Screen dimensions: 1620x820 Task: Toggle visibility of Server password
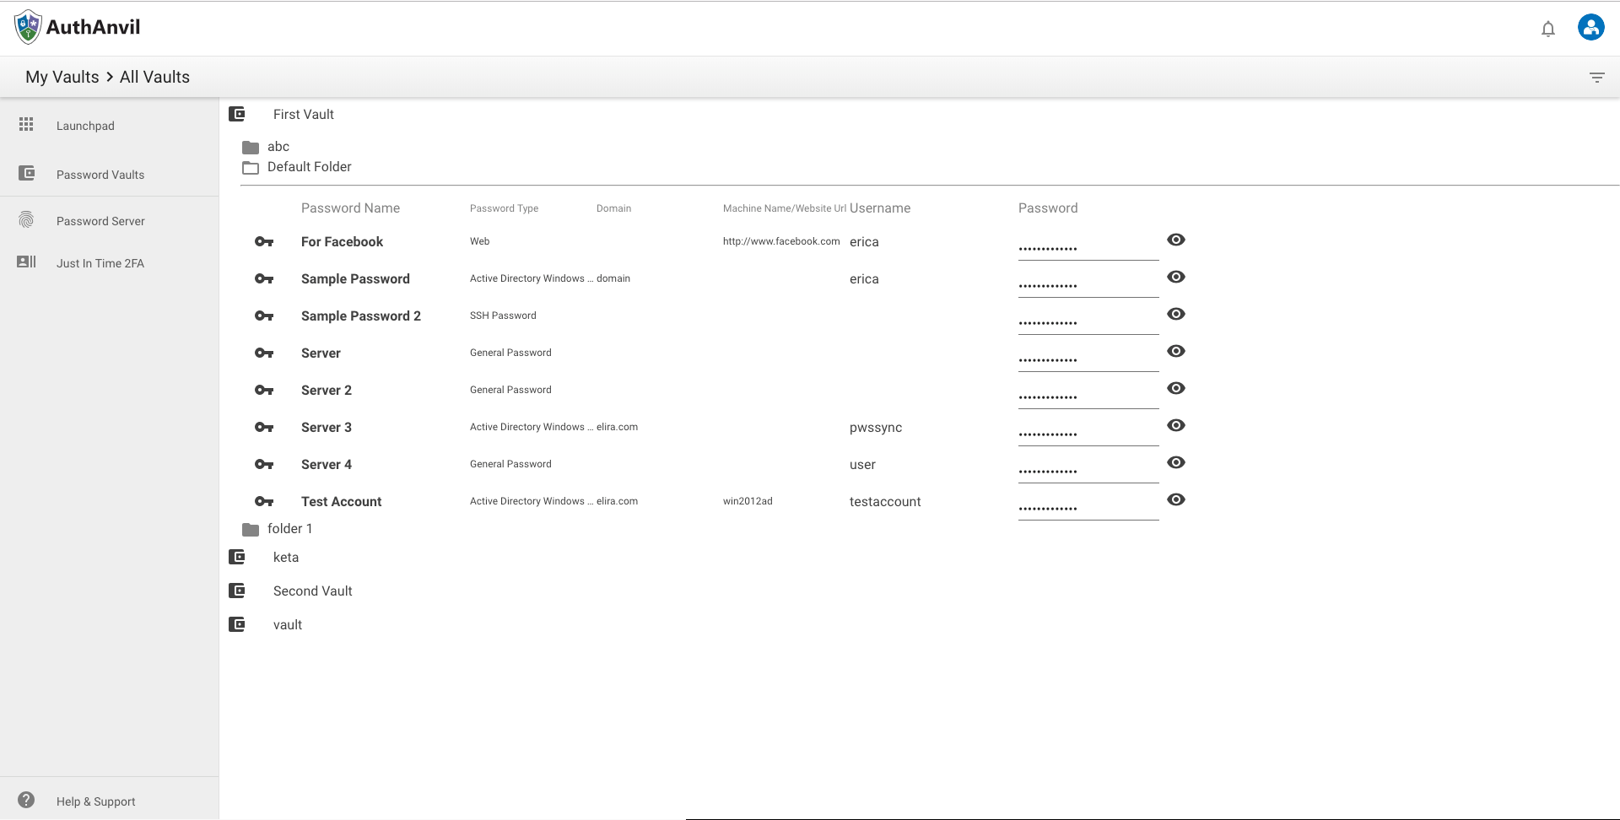1176,351
